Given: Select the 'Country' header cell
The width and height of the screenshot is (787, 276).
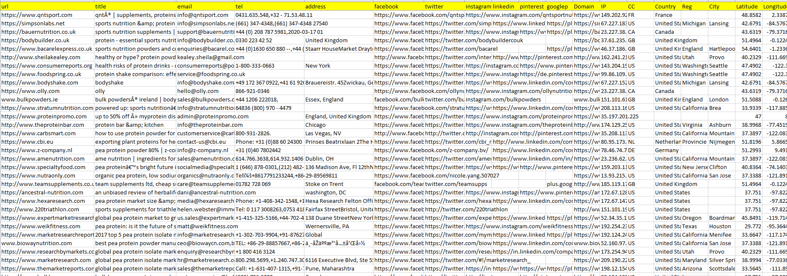Looking at the screenshot, I should point(668,6).
